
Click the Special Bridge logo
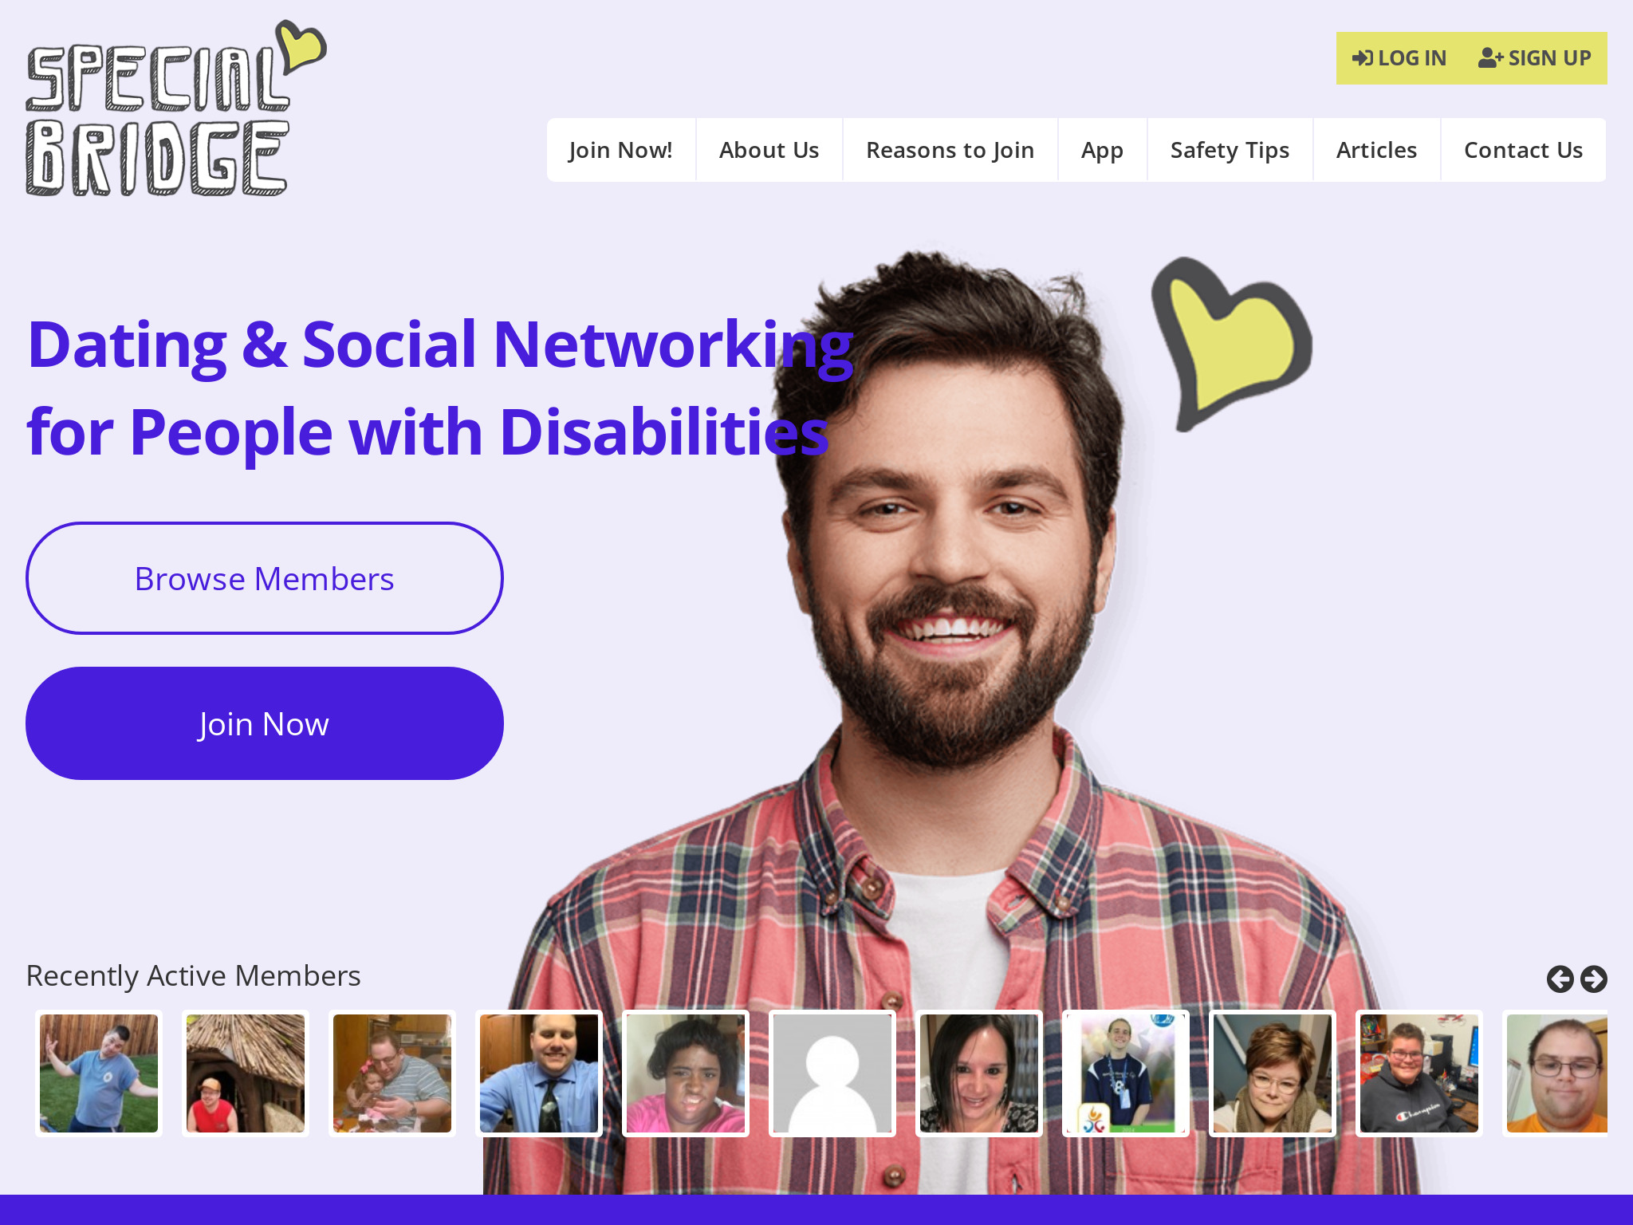tap(176, 108)
